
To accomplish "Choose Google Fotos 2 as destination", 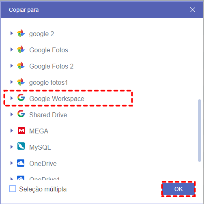I will coord(52,66).
